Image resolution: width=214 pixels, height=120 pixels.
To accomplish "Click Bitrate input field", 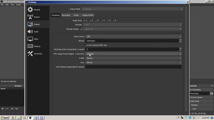I will pos(132,41).
